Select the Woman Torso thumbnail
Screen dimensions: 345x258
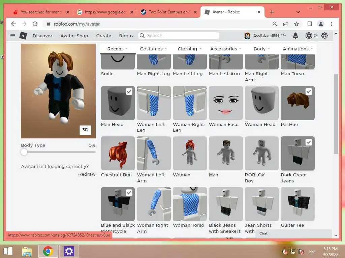(190, 204)
